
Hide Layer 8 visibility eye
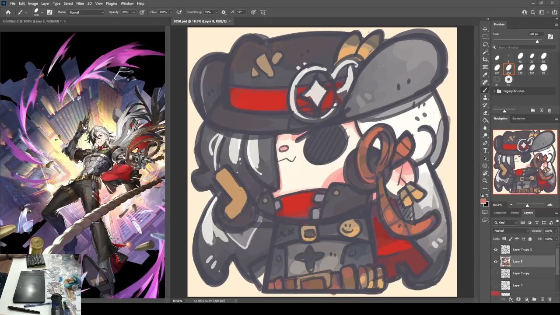(496, 262)
